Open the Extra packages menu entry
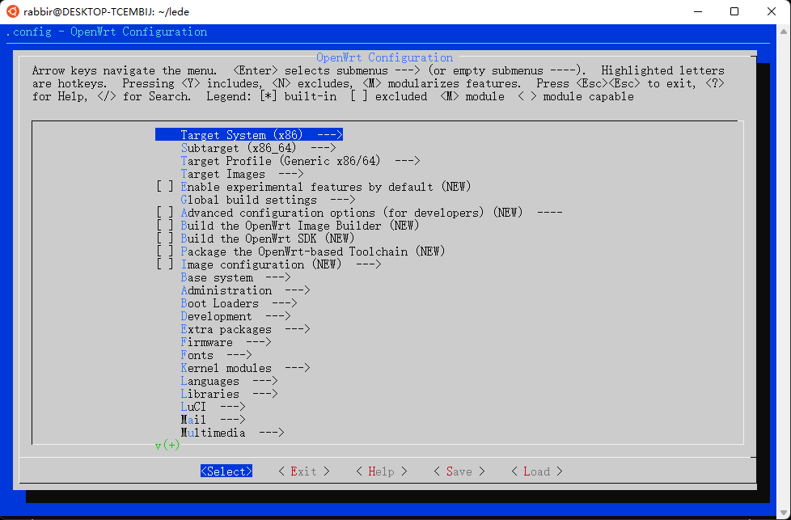Viewport: 791px width, 520px height. 245,329
